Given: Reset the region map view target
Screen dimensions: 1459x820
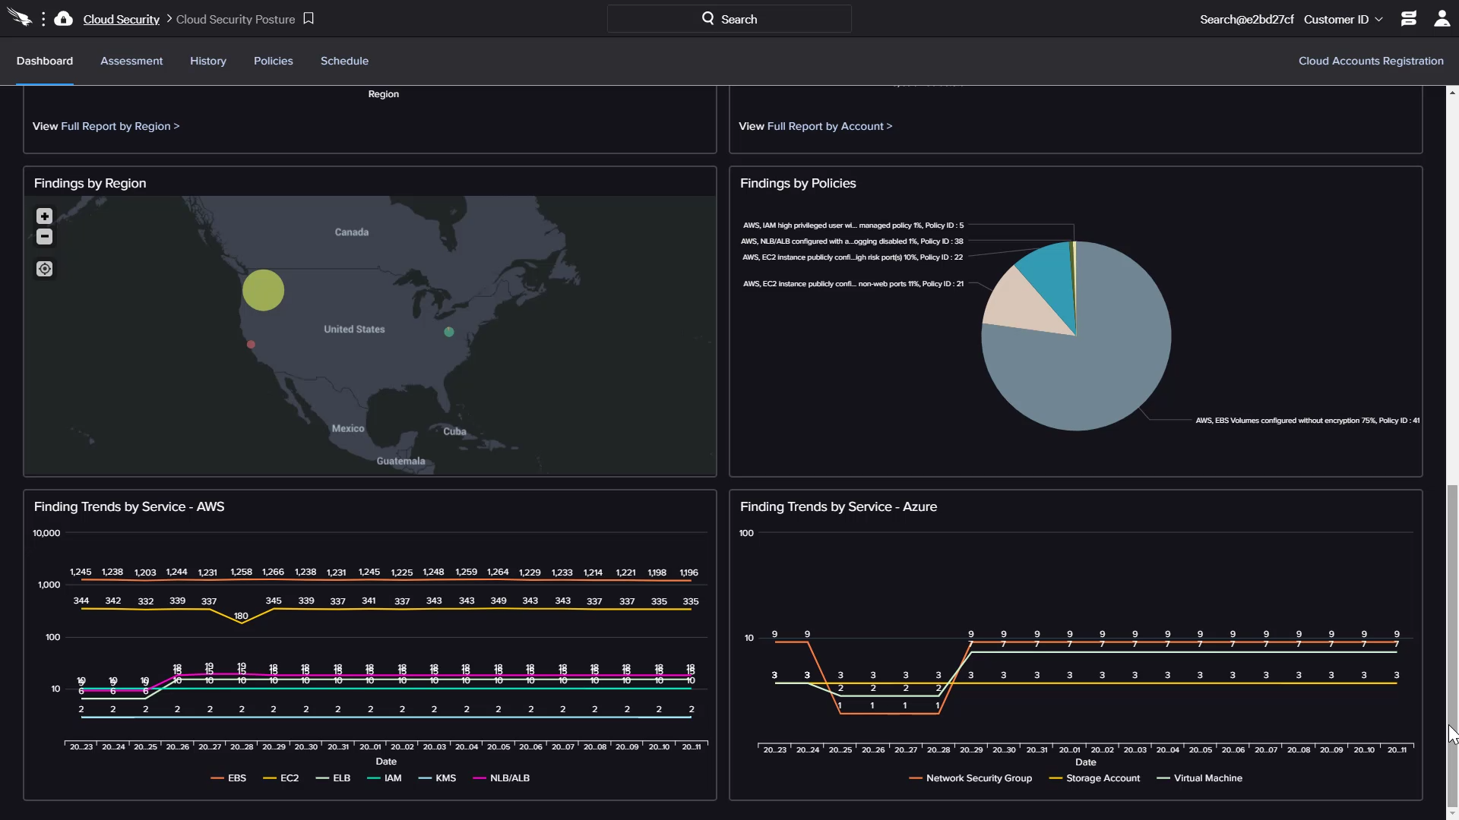Looking at the screenshot, I should point(45,269).
